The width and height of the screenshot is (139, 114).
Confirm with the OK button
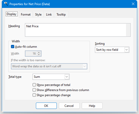click(x=46, y=106)
